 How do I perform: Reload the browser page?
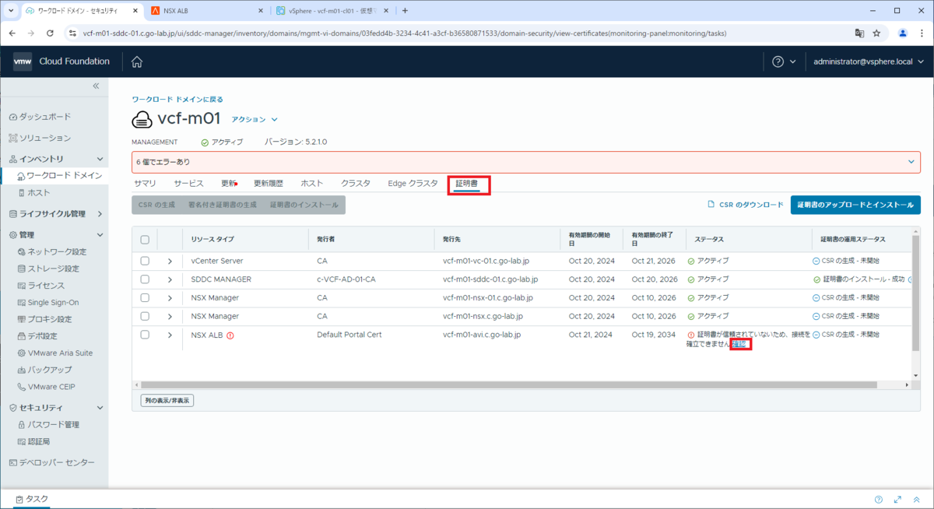click(x=51, y=33)
